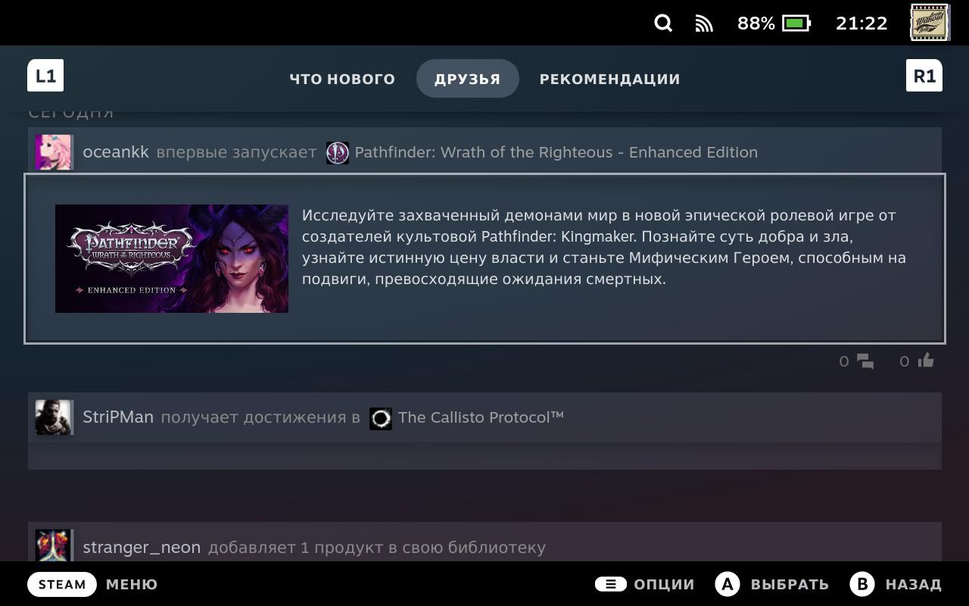
Task: Click the 88% battery percentage
Action: (756, 23)
